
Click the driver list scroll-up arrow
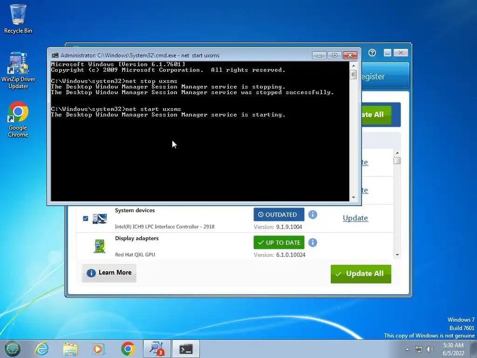pos(397,153)
